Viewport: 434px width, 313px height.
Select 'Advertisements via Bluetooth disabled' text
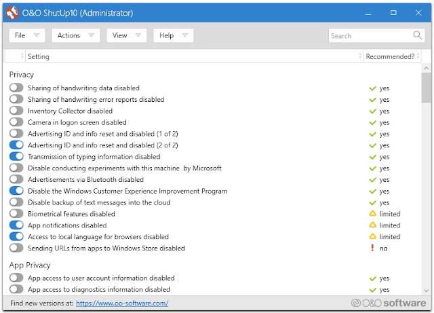click(x=86, y=179)
